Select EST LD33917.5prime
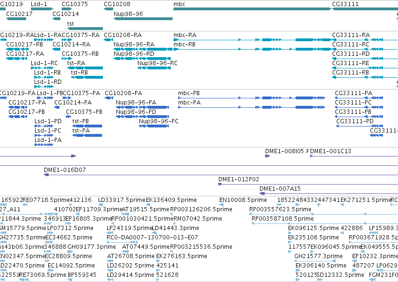 (122, 200)
